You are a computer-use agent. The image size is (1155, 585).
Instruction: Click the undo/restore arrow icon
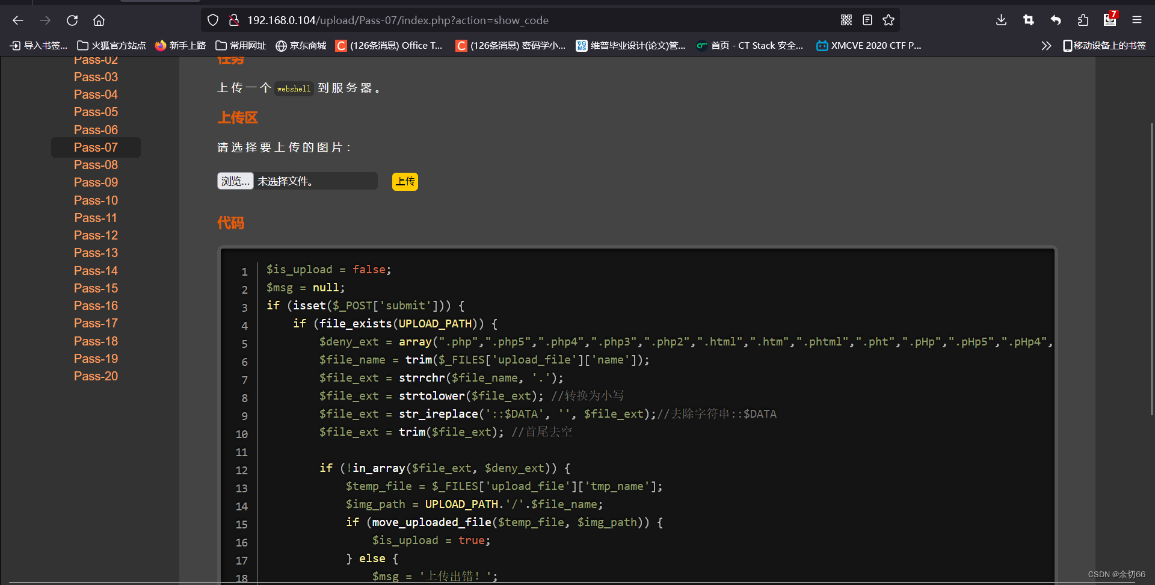pos(1056,20)
